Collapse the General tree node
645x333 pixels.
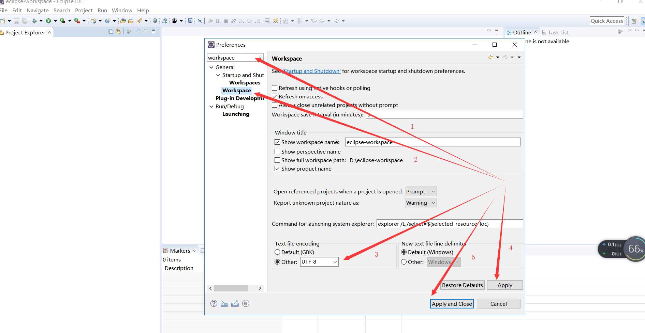[211, 67]
